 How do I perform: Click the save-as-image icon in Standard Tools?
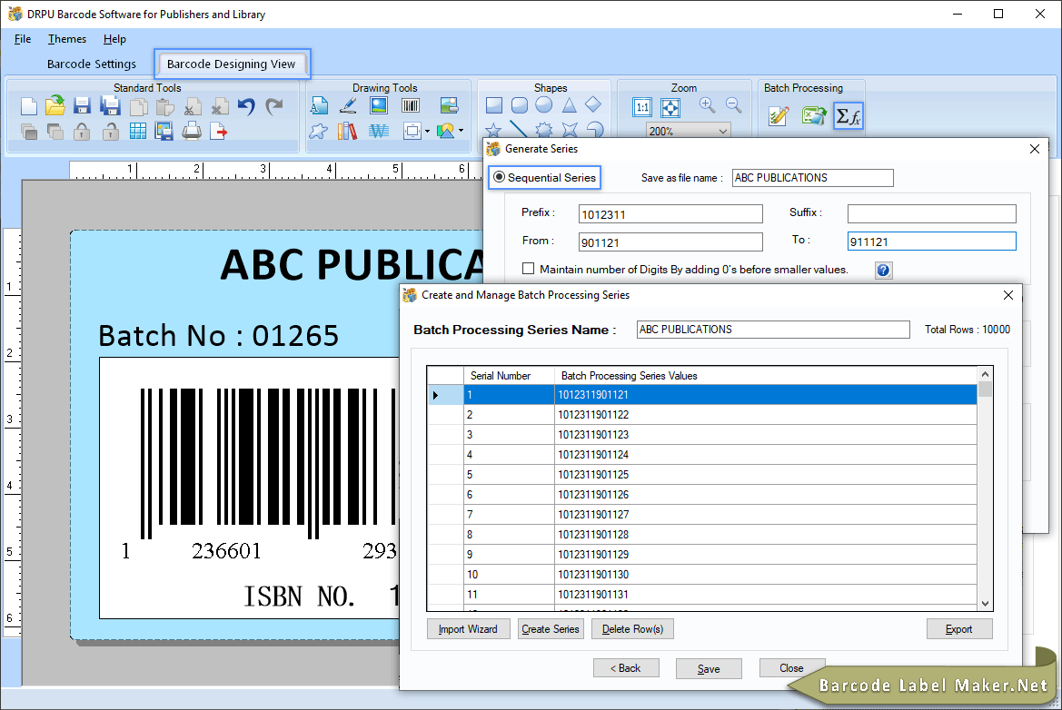(164, 131)
